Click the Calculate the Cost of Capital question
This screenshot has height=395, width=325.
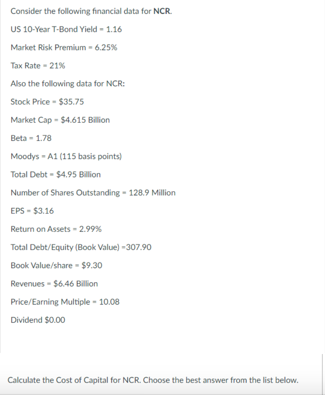pos(153,380)
